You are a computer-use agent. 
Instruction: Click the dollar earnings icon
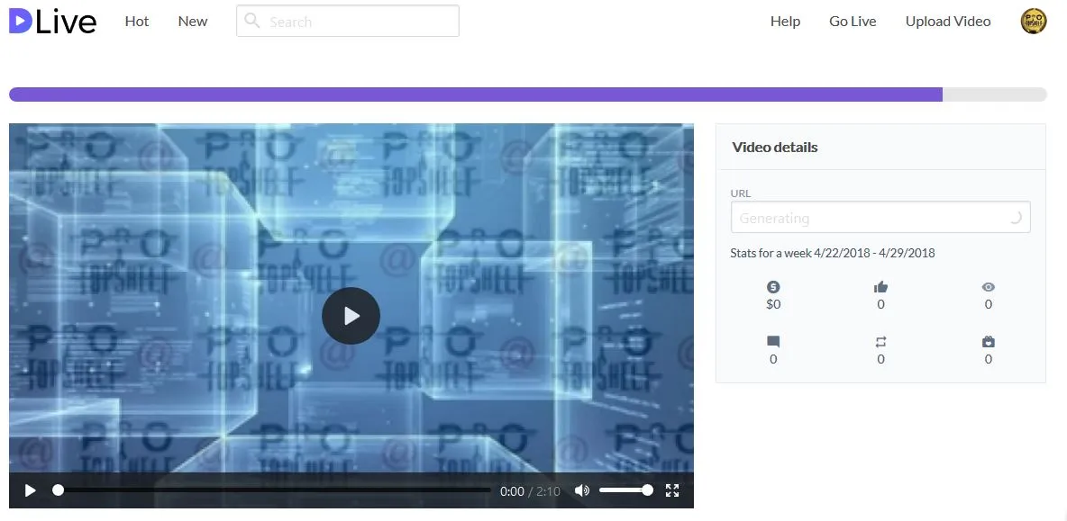[774, 287]
